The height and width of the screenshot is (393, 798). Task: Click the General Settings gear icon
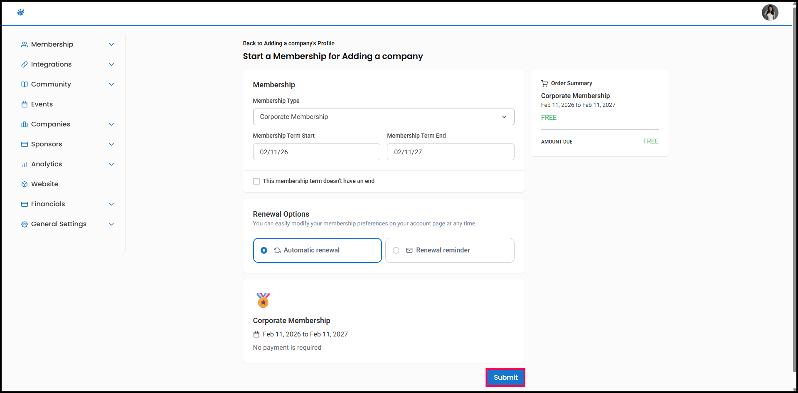[25, 224]
